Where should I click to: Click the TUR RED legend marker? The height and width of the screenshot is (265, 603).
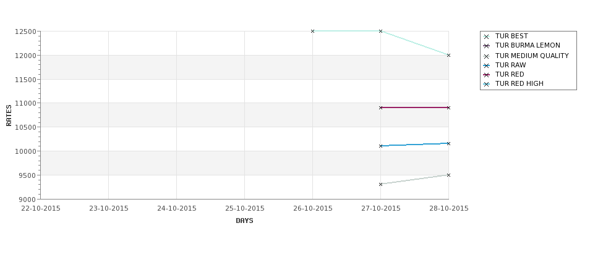487,75
